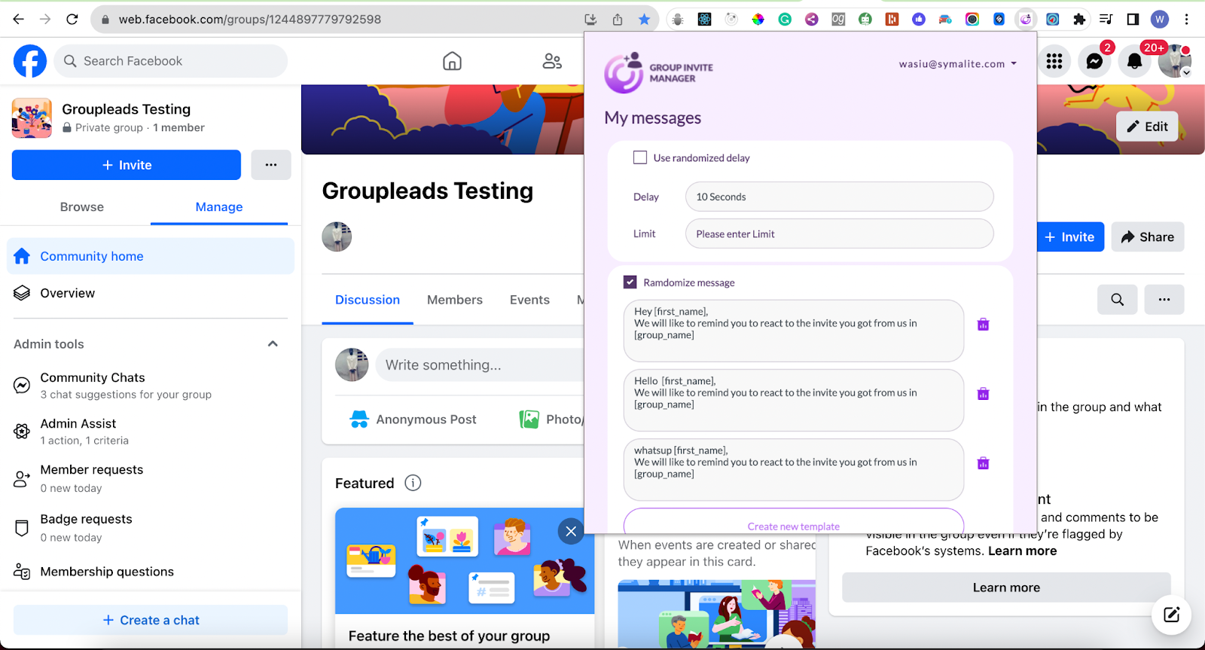Open the member avatar under the group title
This screenshot has height=650, width=1205.
(337, 237)
